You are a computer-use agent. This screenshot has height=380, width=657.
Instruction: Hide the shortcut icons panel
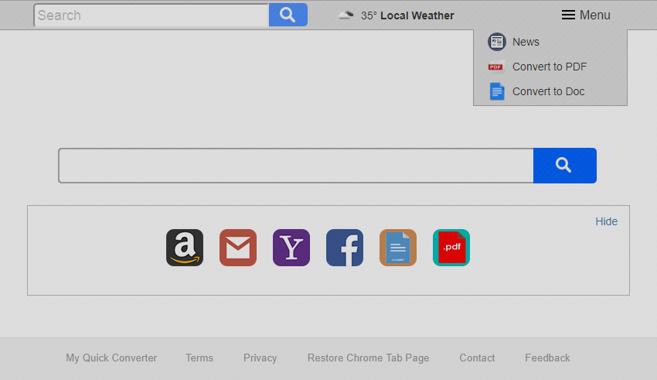tap(606, 221)
